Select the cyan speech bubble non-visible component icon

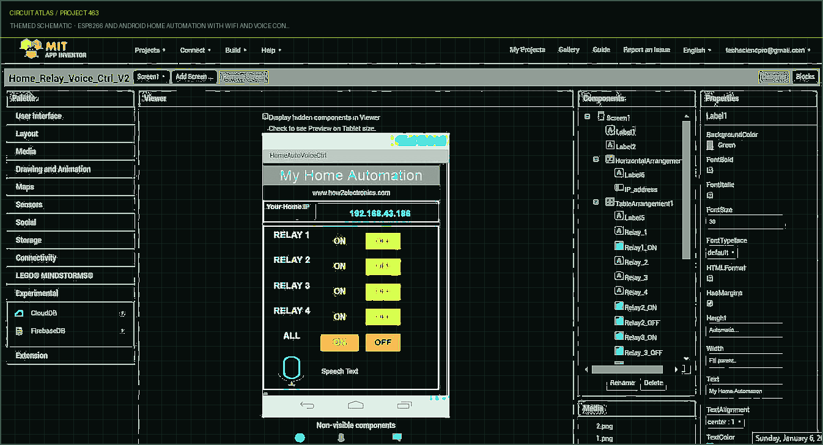point(397,437)
